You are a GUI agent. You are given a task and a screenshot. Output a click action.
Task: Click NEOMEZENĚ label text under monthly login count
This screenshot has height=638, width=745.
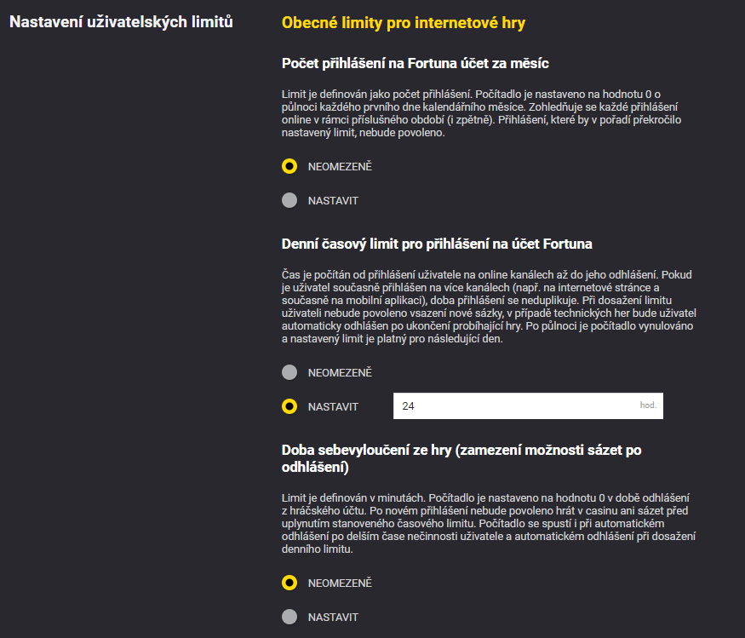point(340,167)
